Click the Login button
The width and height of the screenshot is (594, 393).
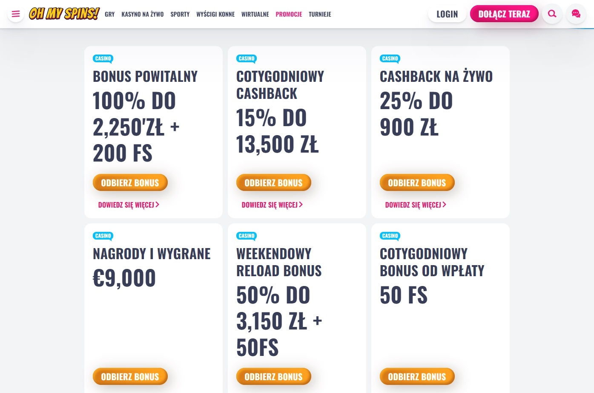pos(447,14)
